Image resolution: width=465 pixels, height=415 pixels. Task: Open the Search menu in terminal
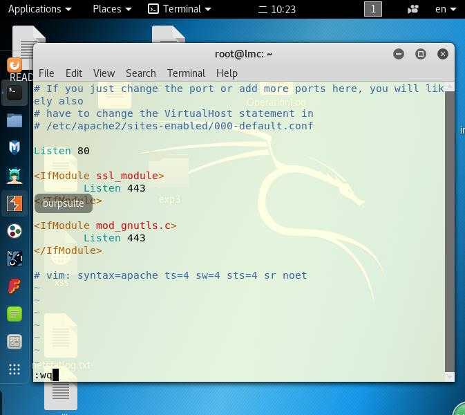[141, 73]
